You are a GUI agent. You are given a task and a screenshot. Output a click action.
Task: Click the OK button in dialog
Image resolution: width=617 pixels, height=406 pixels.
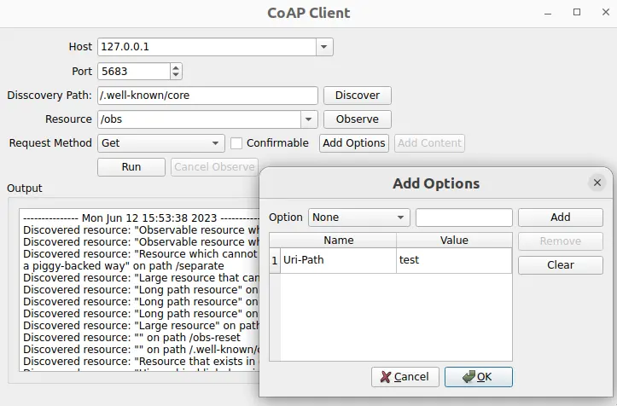click(x=478, y=377)
